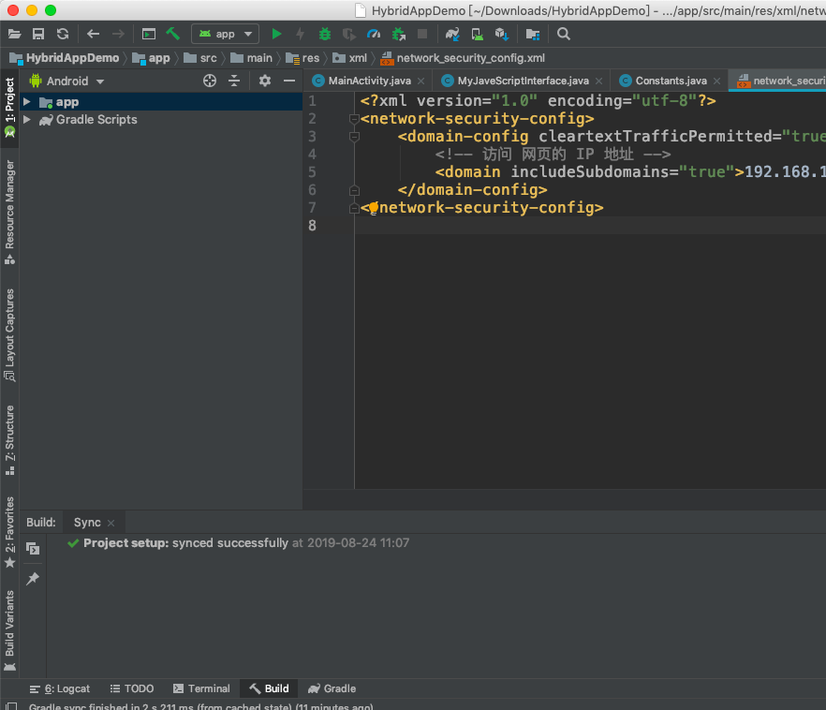Expand Gradle Scripts tree node

click(27, 120)
